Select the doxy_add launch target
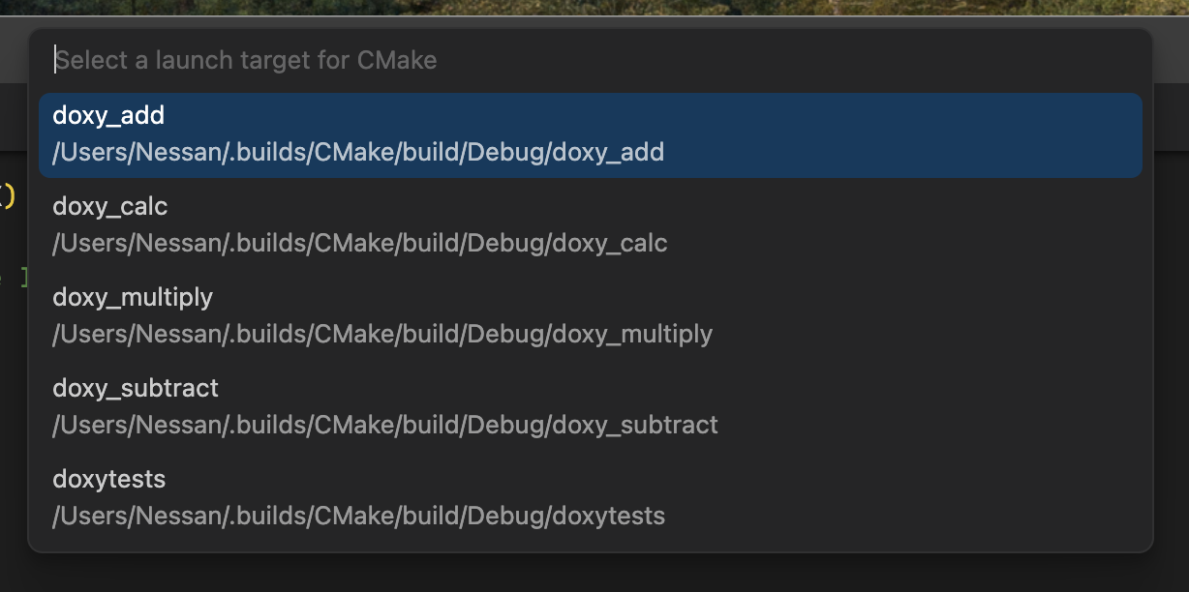Screen dimensions: 1189x592 pos(108,116)
